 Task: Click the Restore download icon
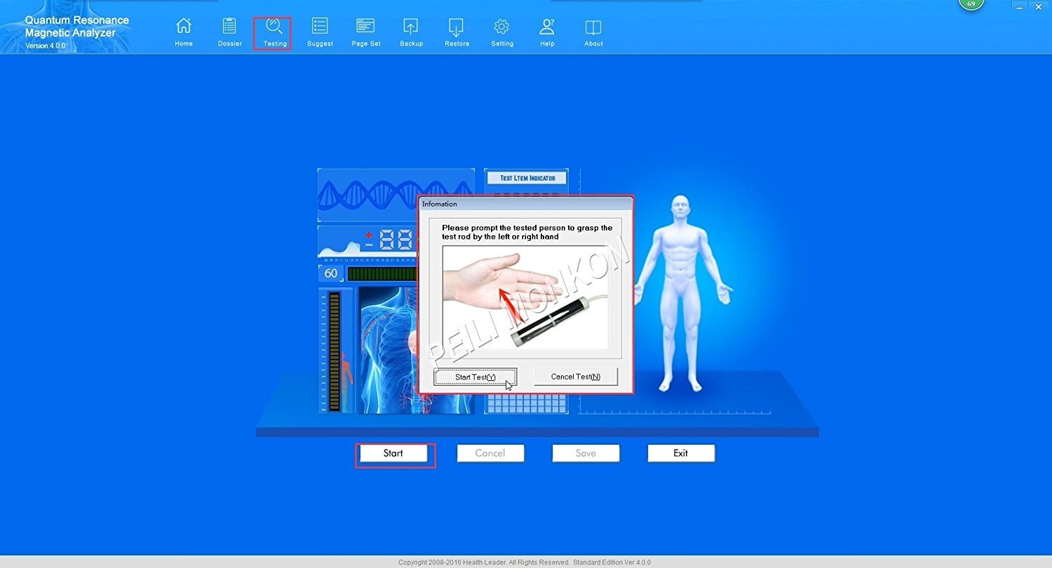(x=457, y=27)
